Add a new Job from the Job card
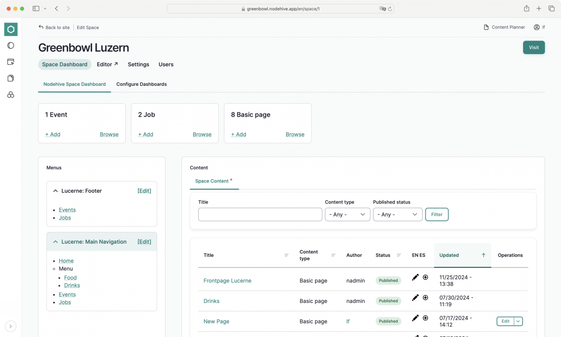Screen dimensions: 561x337 146,134
